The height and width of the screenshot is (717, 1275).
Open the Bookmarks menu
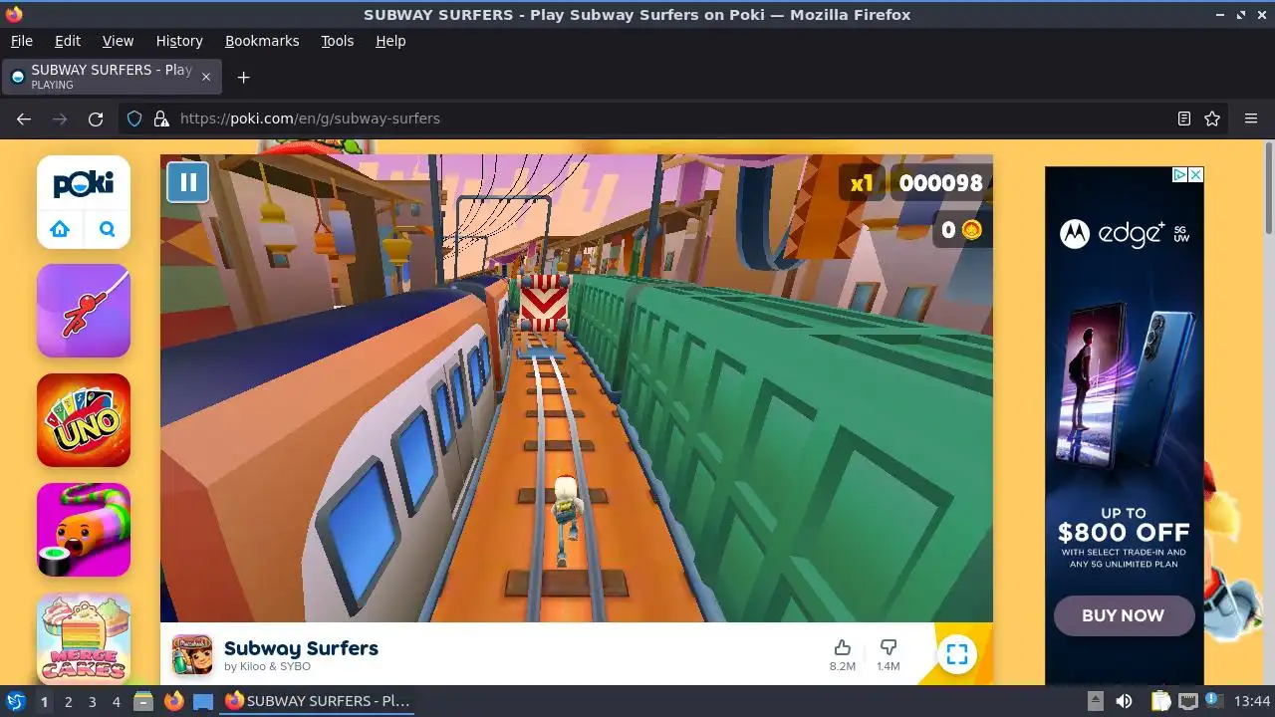(x=262, y=41)
